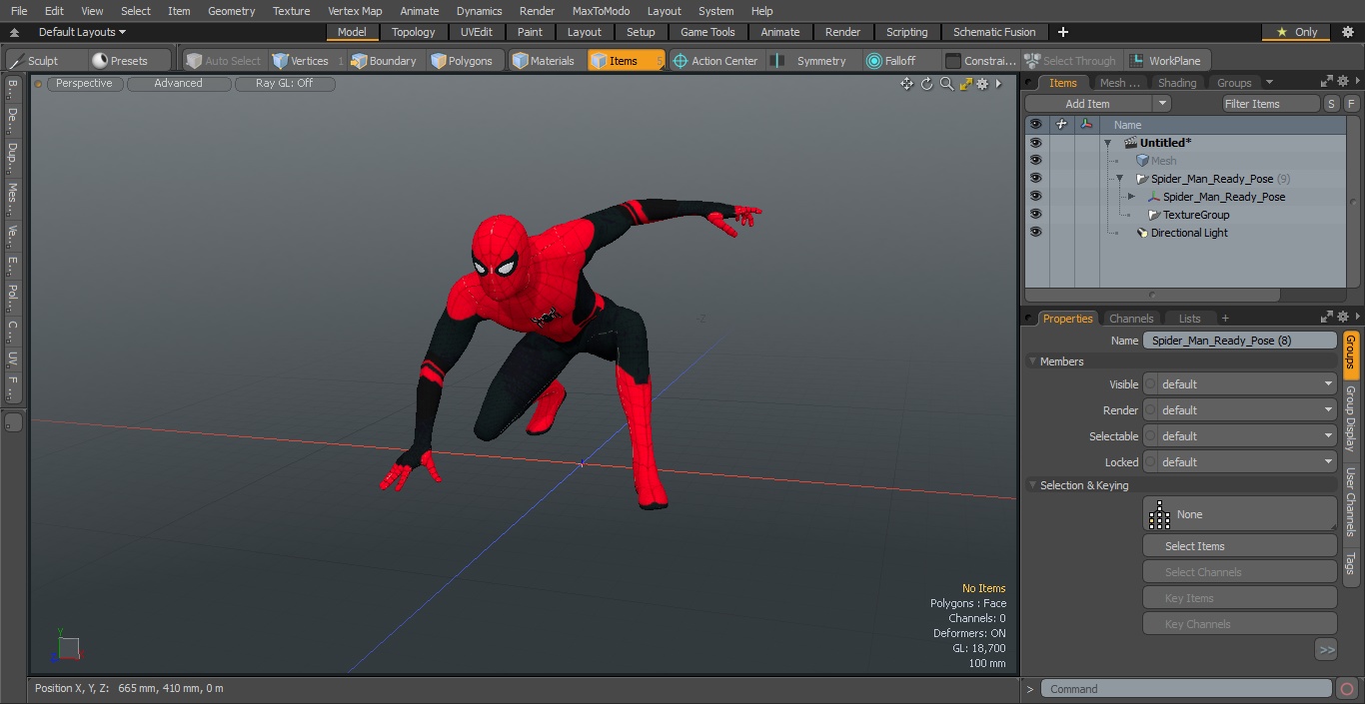Collapse the Untitled scene tree

point(1107,143)
